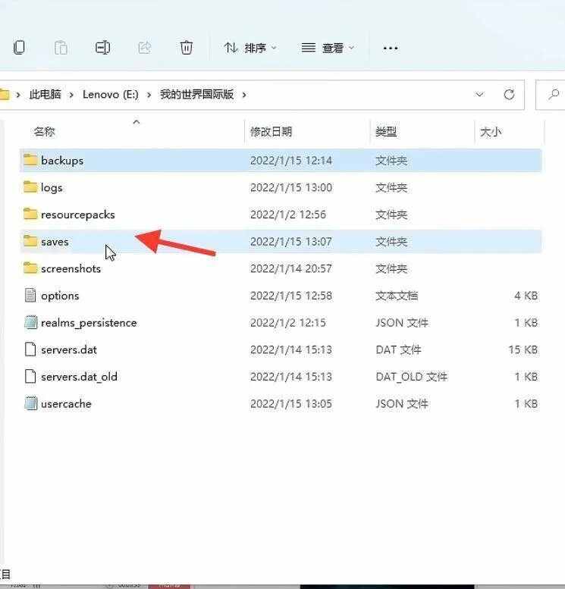This screenshot has width=565, height=589.
Task: Open the 排序 sort dropdown
Action: click(250, 48)
